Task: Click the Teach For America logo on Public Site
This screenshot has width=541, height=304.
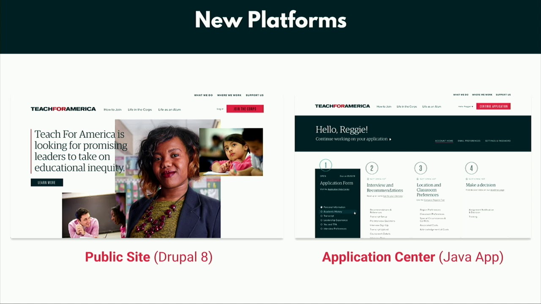Action: (x=63, y=109)
